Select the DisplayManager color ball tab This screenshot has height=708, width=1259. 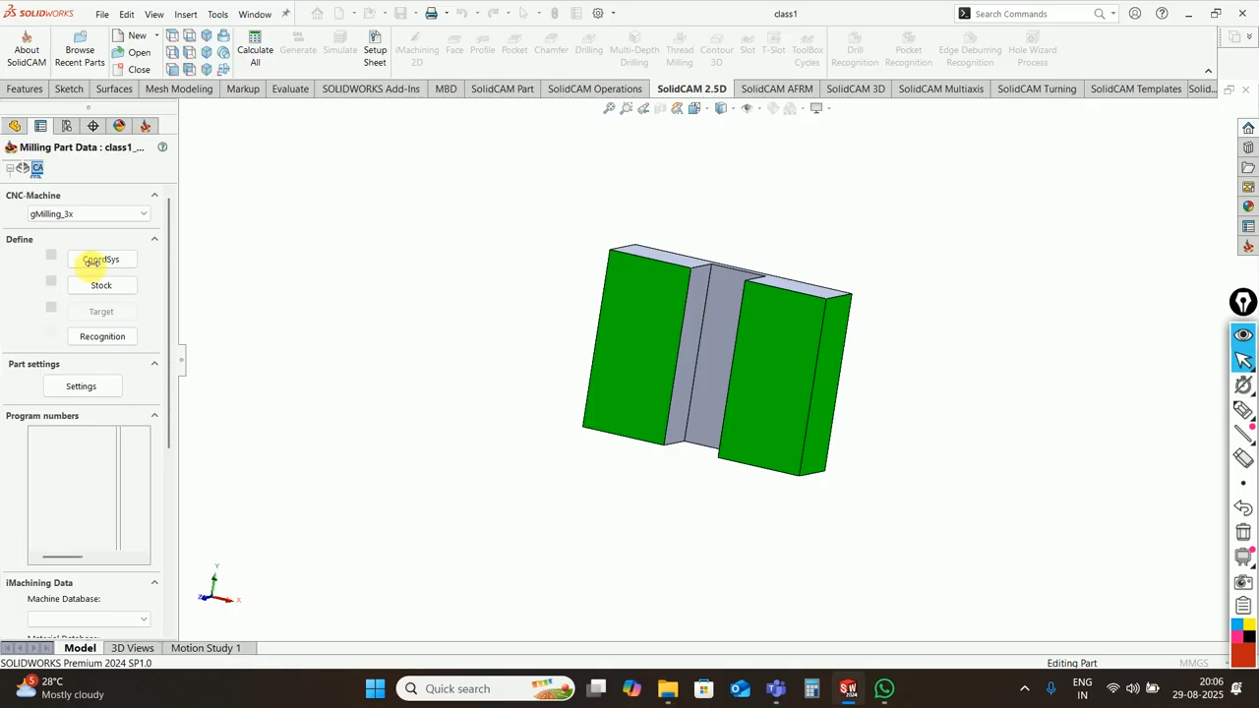point(119,126)
